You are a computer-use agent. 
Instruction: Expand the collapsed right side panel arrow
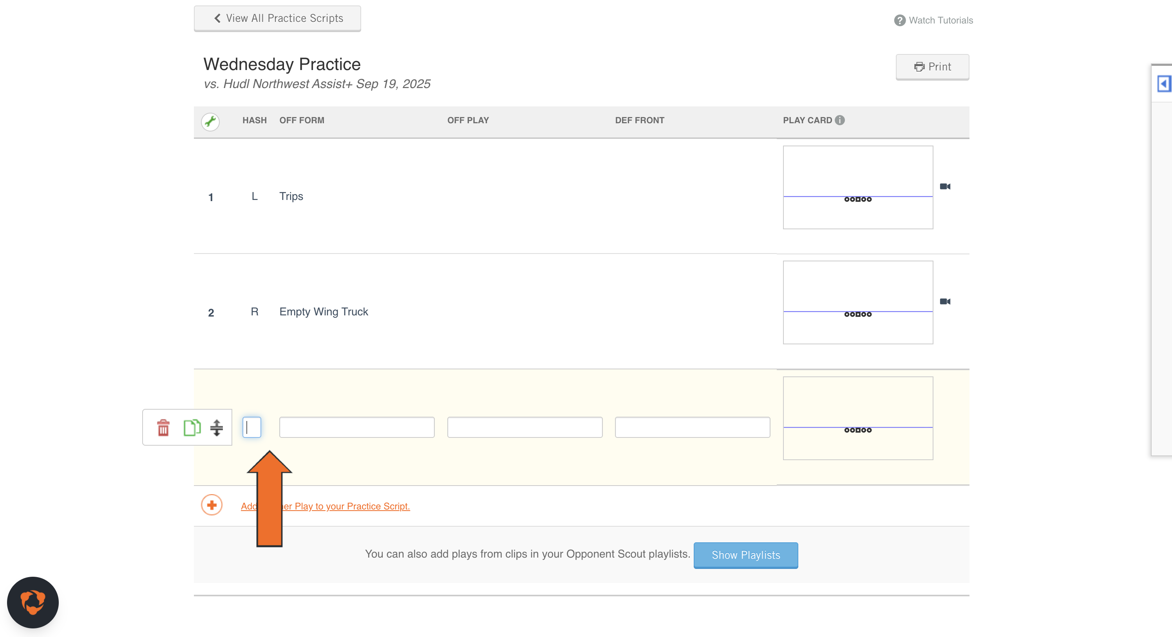1164,84
